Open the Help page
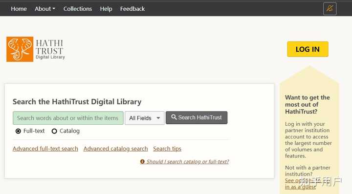The image size is (352, 194). pos(106,9)
